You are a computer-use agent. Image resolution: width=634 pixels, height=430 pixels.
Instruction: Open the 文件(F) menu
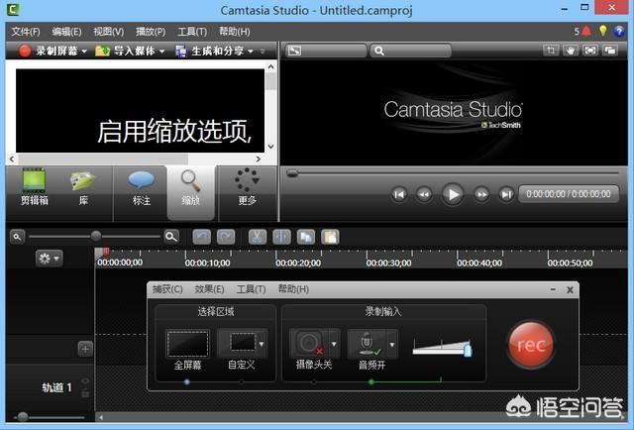tap(26, 32)
